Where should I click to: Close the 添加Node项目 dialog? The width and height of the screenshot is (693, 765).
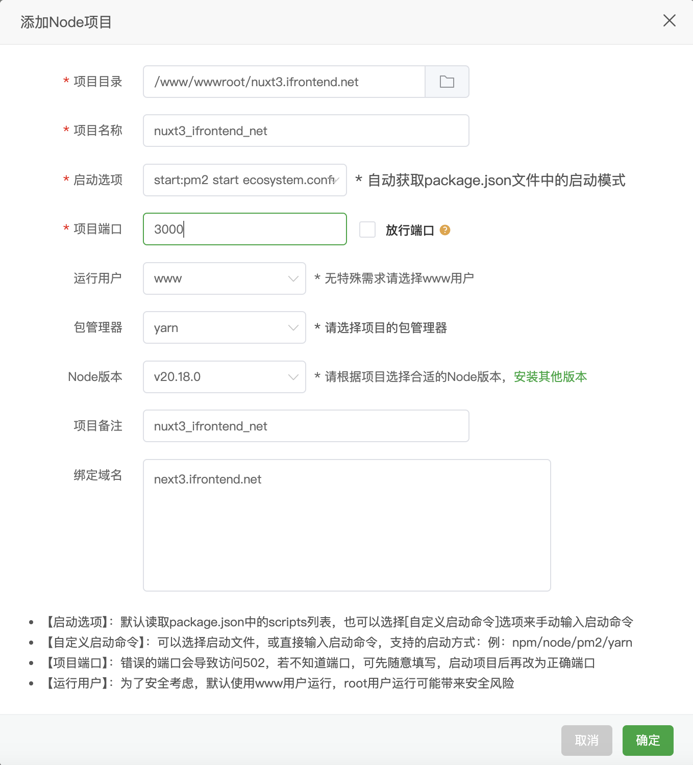click(x=669, y=21)
